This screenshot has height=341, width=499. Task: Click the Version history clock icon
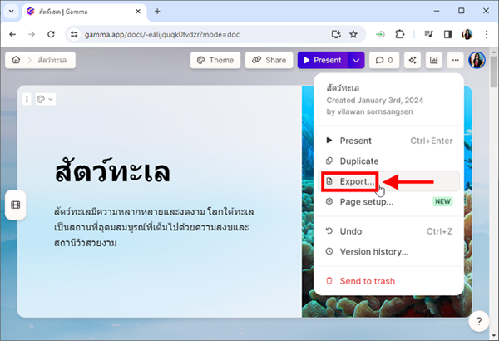click(x=329, y=251)
